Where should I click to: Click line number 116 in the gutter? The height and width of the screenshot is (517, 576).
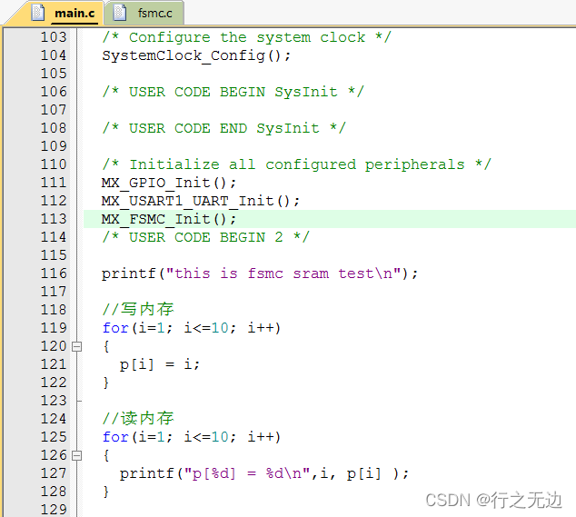click(54, 273)
